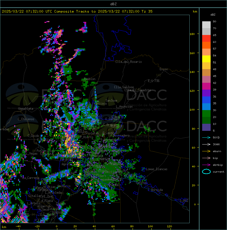
Task: Click the '120' km horizontal axis tick
Action: (169, 226)
